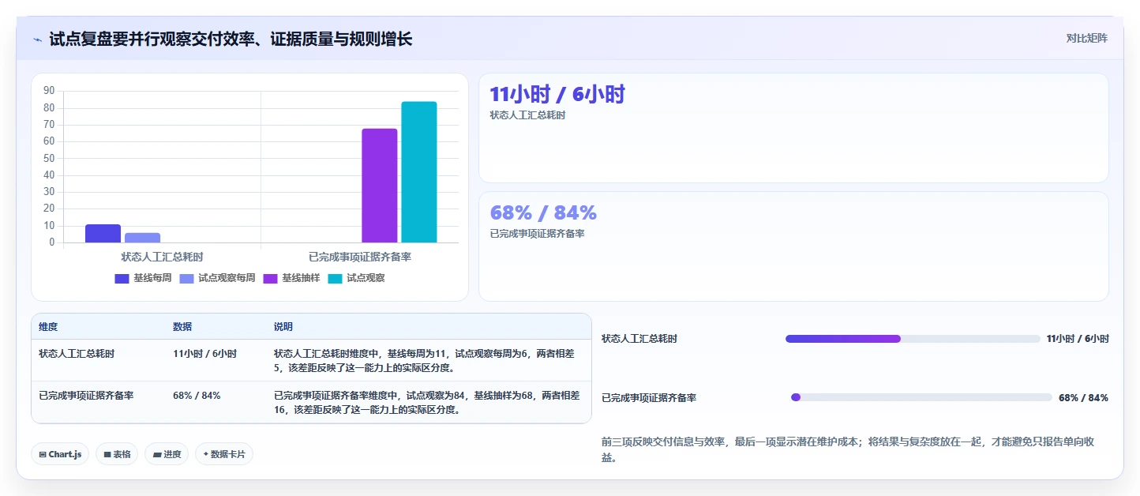Click the 两者相差5 description cell
The image size is (1140, 496).
(427, 361)
